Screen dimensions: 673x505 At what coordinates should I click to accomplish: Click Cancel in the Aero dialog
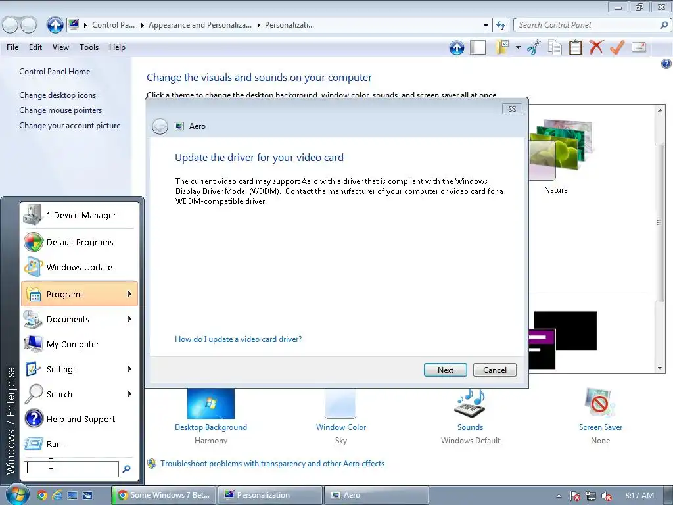coord(494,370)
